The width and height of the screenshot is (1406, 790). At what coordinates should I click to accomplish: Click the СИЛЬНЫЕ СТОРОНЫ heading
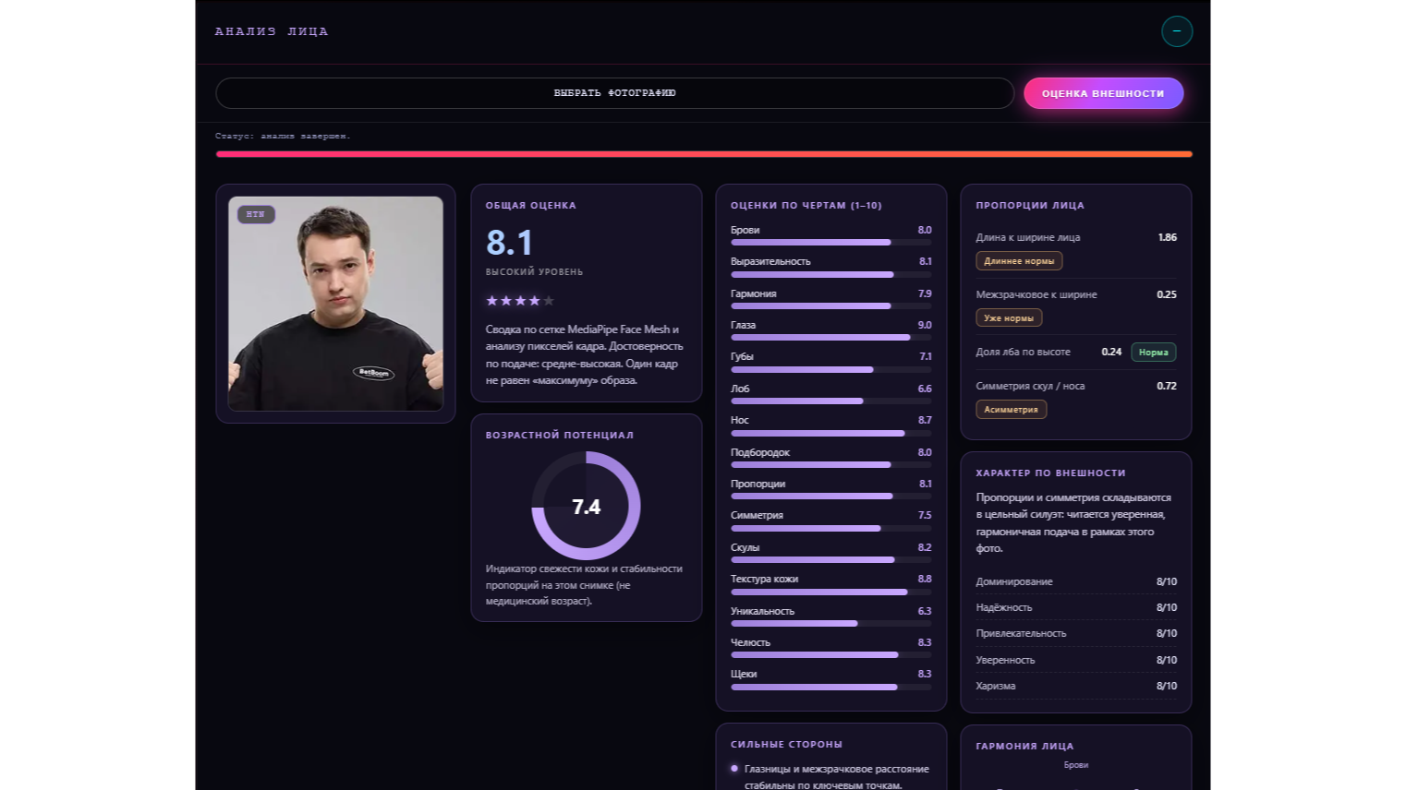pos(786,744)
